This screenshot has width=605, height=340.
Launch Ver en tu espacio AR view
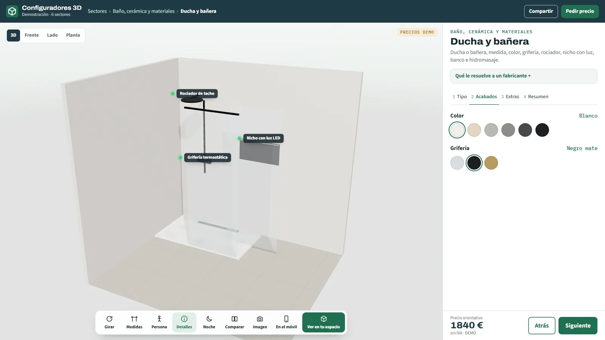click(x=324, y=322)
